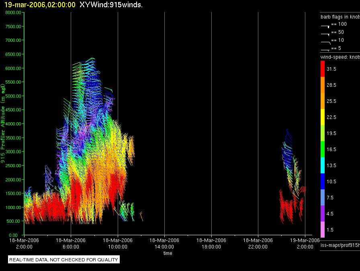Select the cyan 13.5 knots swatch
The width and height of the screenshot is (360, 271).
(x=323, y=165)
